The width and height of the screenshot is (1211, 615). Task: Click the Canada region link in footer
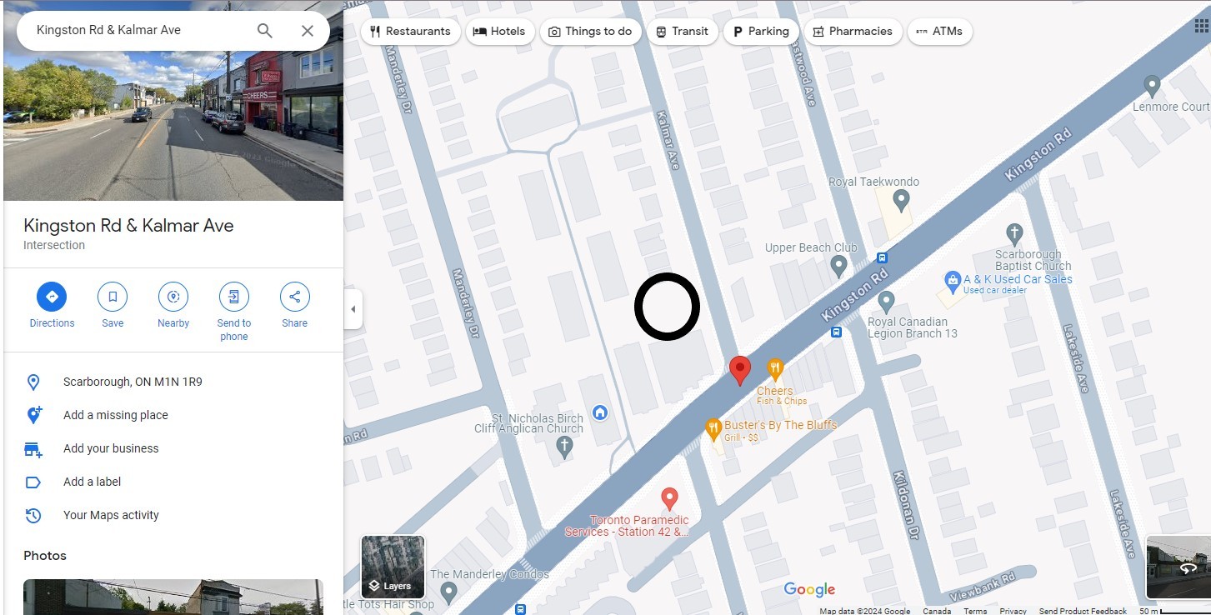pos(937,611)
